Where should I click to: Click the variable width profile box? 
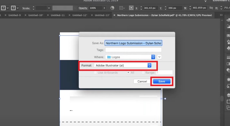(63, 8)
